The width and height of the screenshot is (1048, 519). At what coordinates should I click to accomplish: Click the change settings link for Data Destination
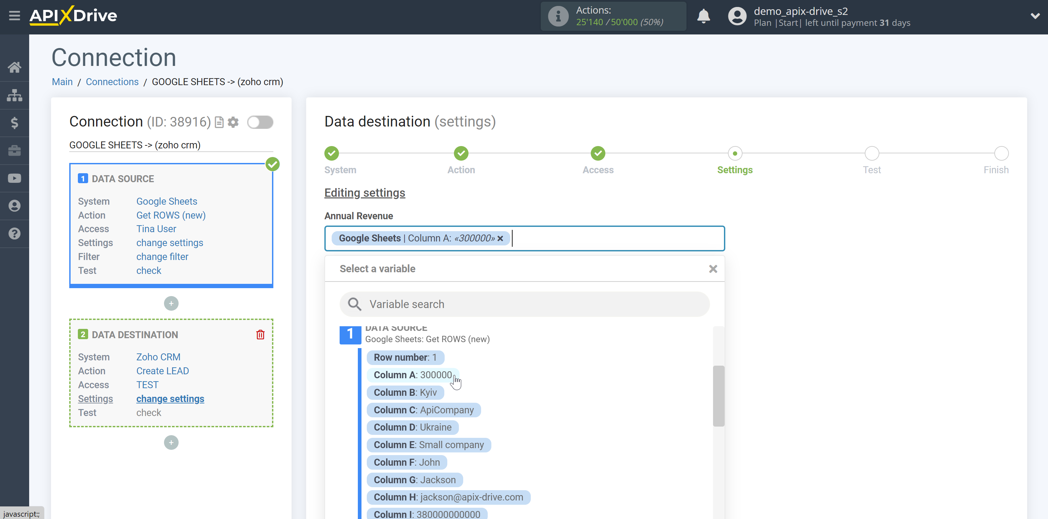coord(170,399)
